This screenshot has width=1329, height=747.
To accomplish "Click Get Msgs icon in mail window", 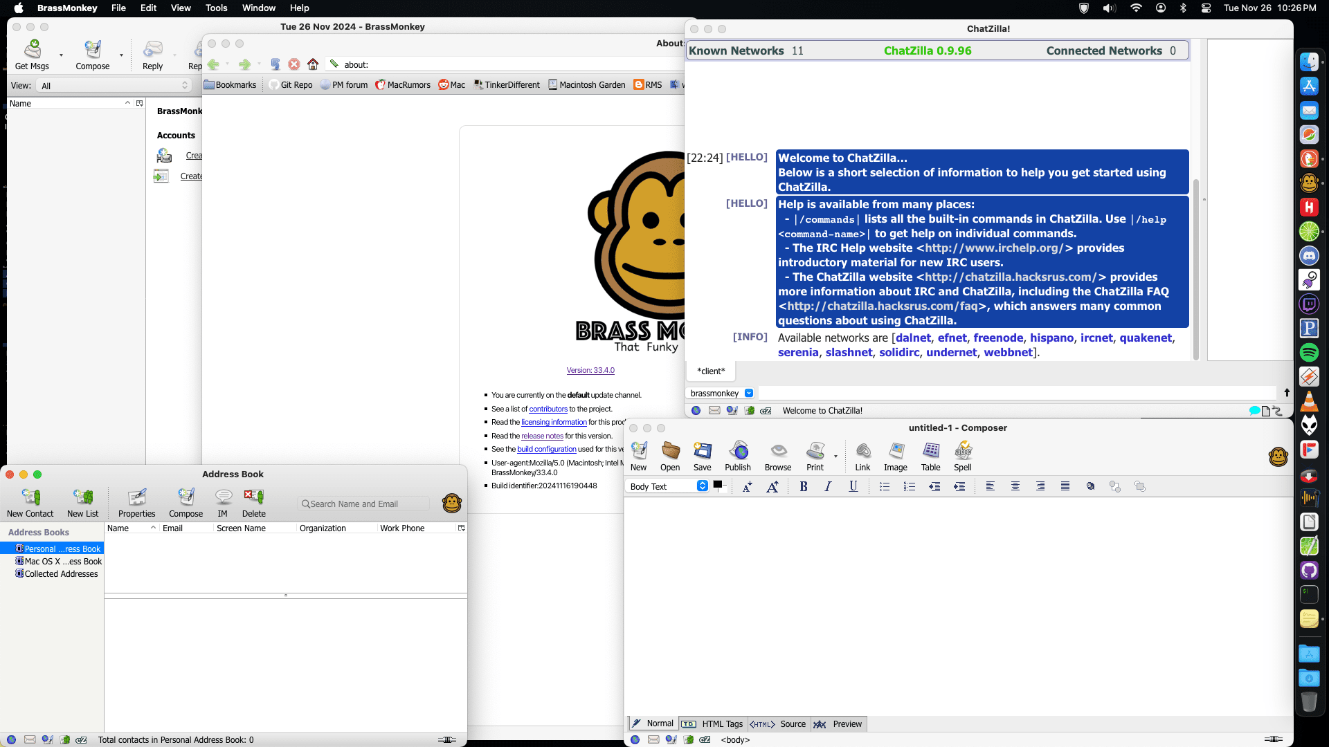I will coord(33,50).
